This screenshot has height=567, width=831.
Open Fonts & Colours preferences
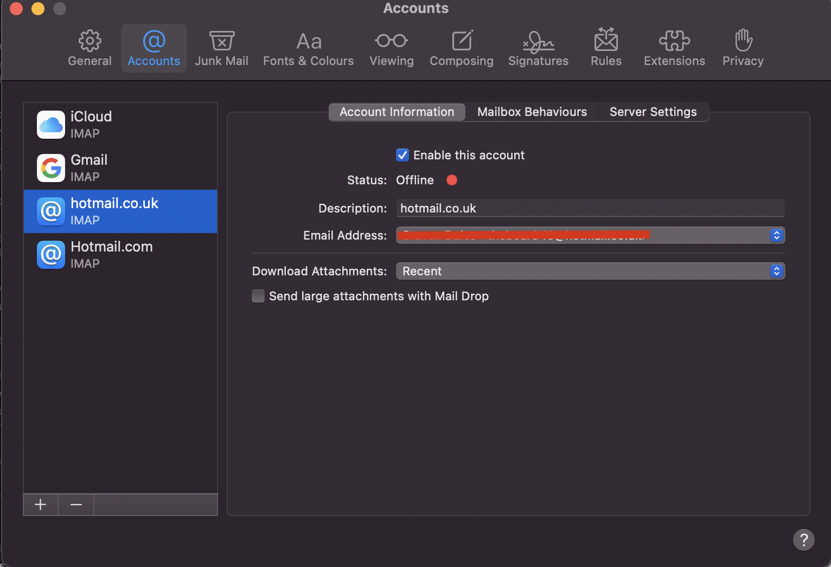tap(308, 48)
